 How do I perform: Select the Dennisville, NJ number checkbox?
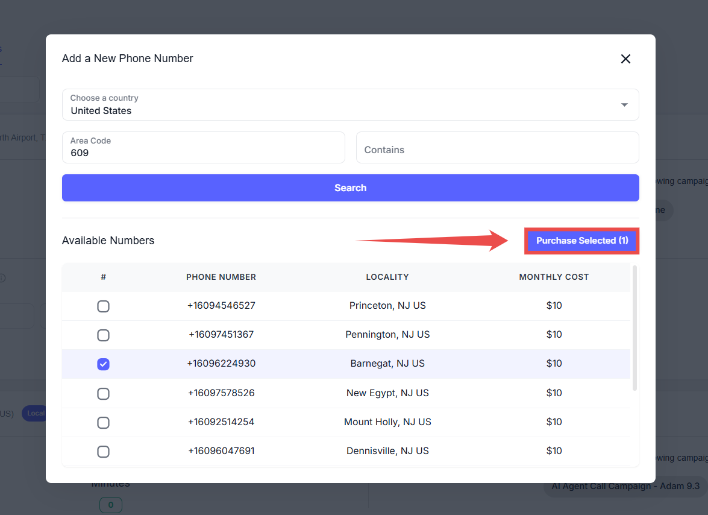104,452
